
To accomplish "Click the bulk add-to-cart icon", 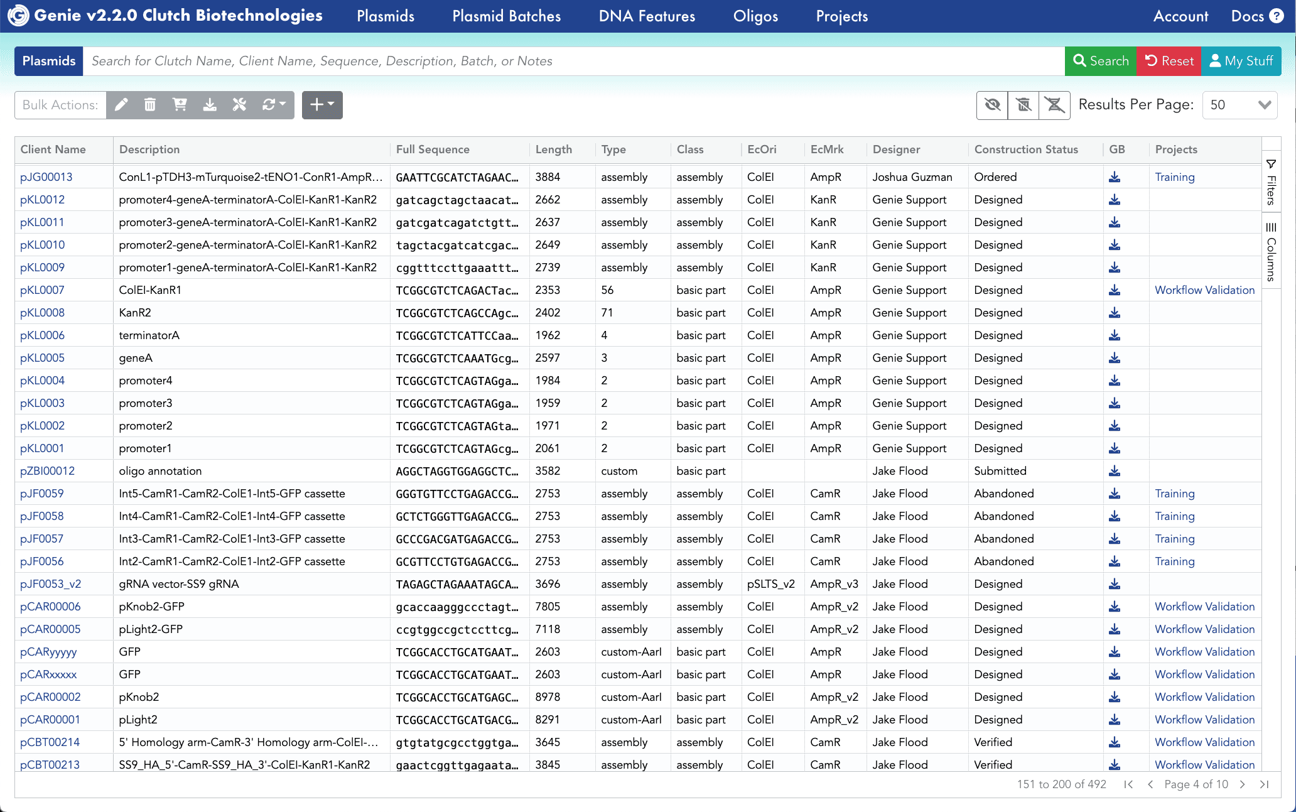I will 180,105.
